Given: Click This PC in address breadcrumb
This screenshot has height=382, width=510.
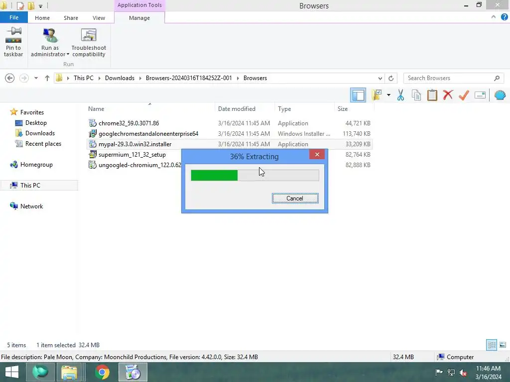Looking at the screenshot, I should 83,78.
